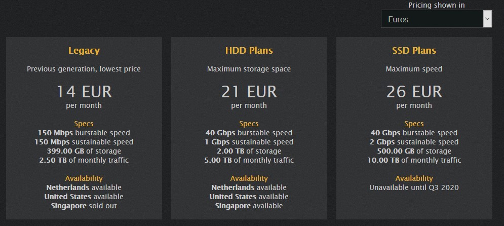This screenshot has height=226, width=504.
Task: Click the dropdown arrow beside Euros
Action: point(487,19)
